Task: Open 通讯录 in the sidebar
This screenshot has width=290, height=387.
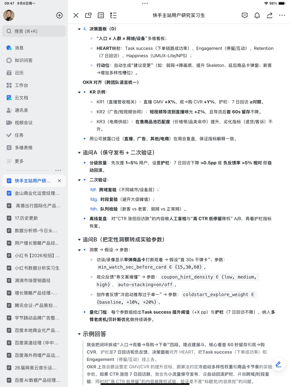Action: click(x=34, y=110)
